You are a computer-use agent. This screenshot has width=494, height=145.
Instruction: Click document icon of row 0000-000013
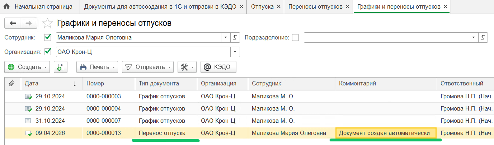(28, 133)
